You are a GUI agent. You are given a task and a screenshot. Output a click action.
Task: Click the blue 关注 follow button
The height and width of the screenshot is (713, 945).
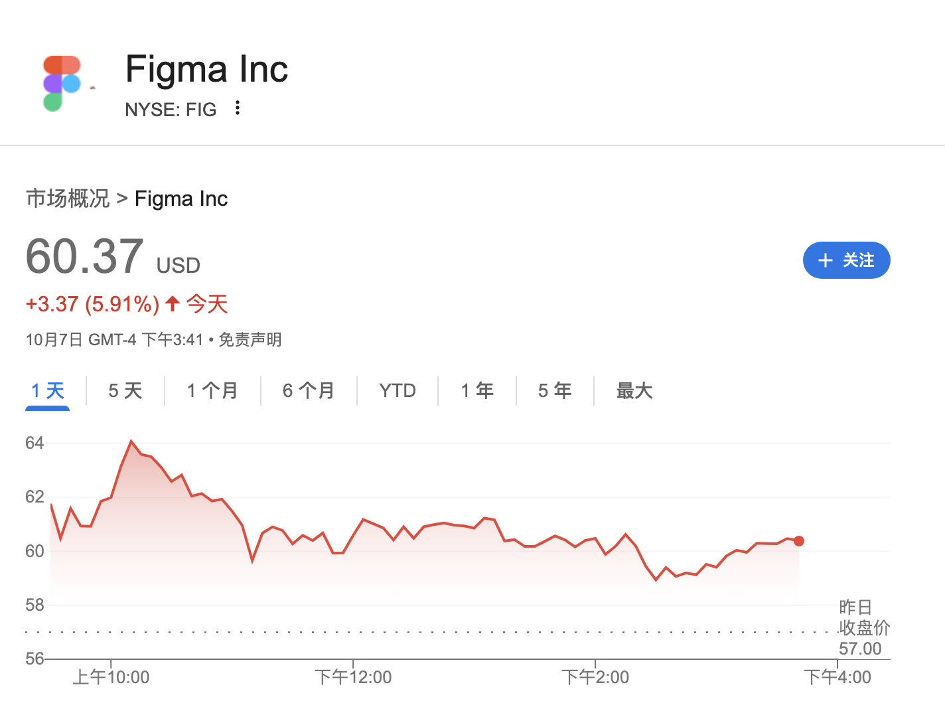[x=846, y=260]
